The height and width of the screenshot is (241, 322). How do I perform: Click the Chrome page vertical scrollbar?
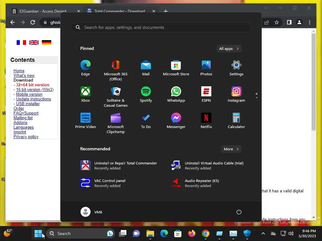point(314,82)
